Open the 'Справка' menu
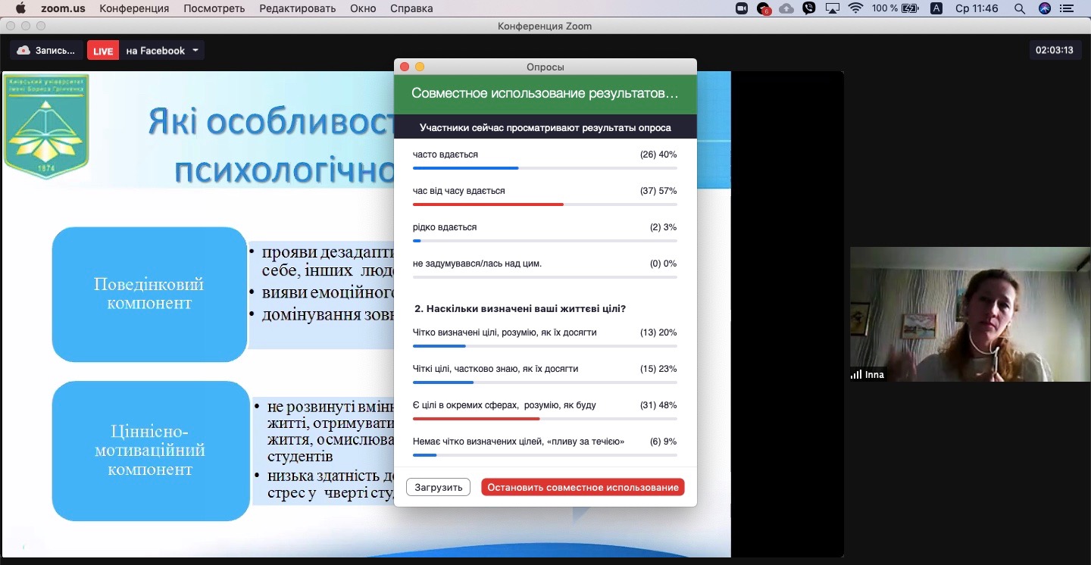The height and width of the screenshot is (565, 1091). tap(411, 8)
